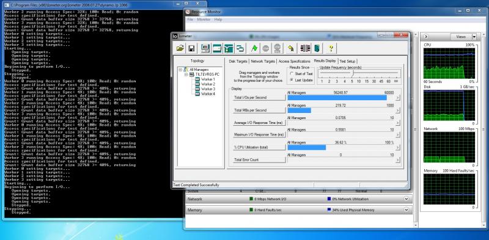
Task: Click the Network graph in Resource Monitor
Action: pyautogui.click(x=449, y=147)
